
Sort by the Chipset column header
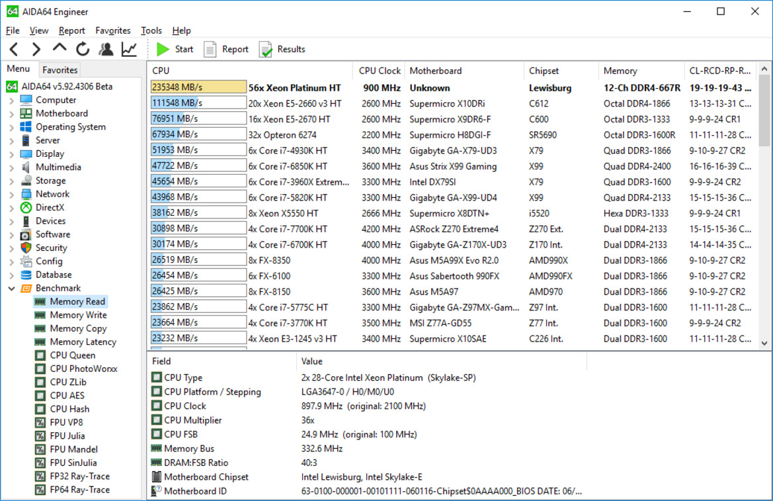click(x=561, y=71)
